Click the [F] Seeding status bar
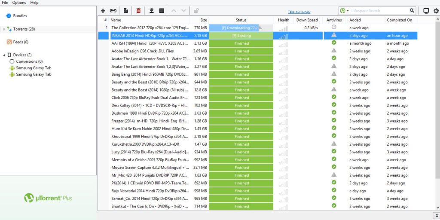 (x=241, y=36)
